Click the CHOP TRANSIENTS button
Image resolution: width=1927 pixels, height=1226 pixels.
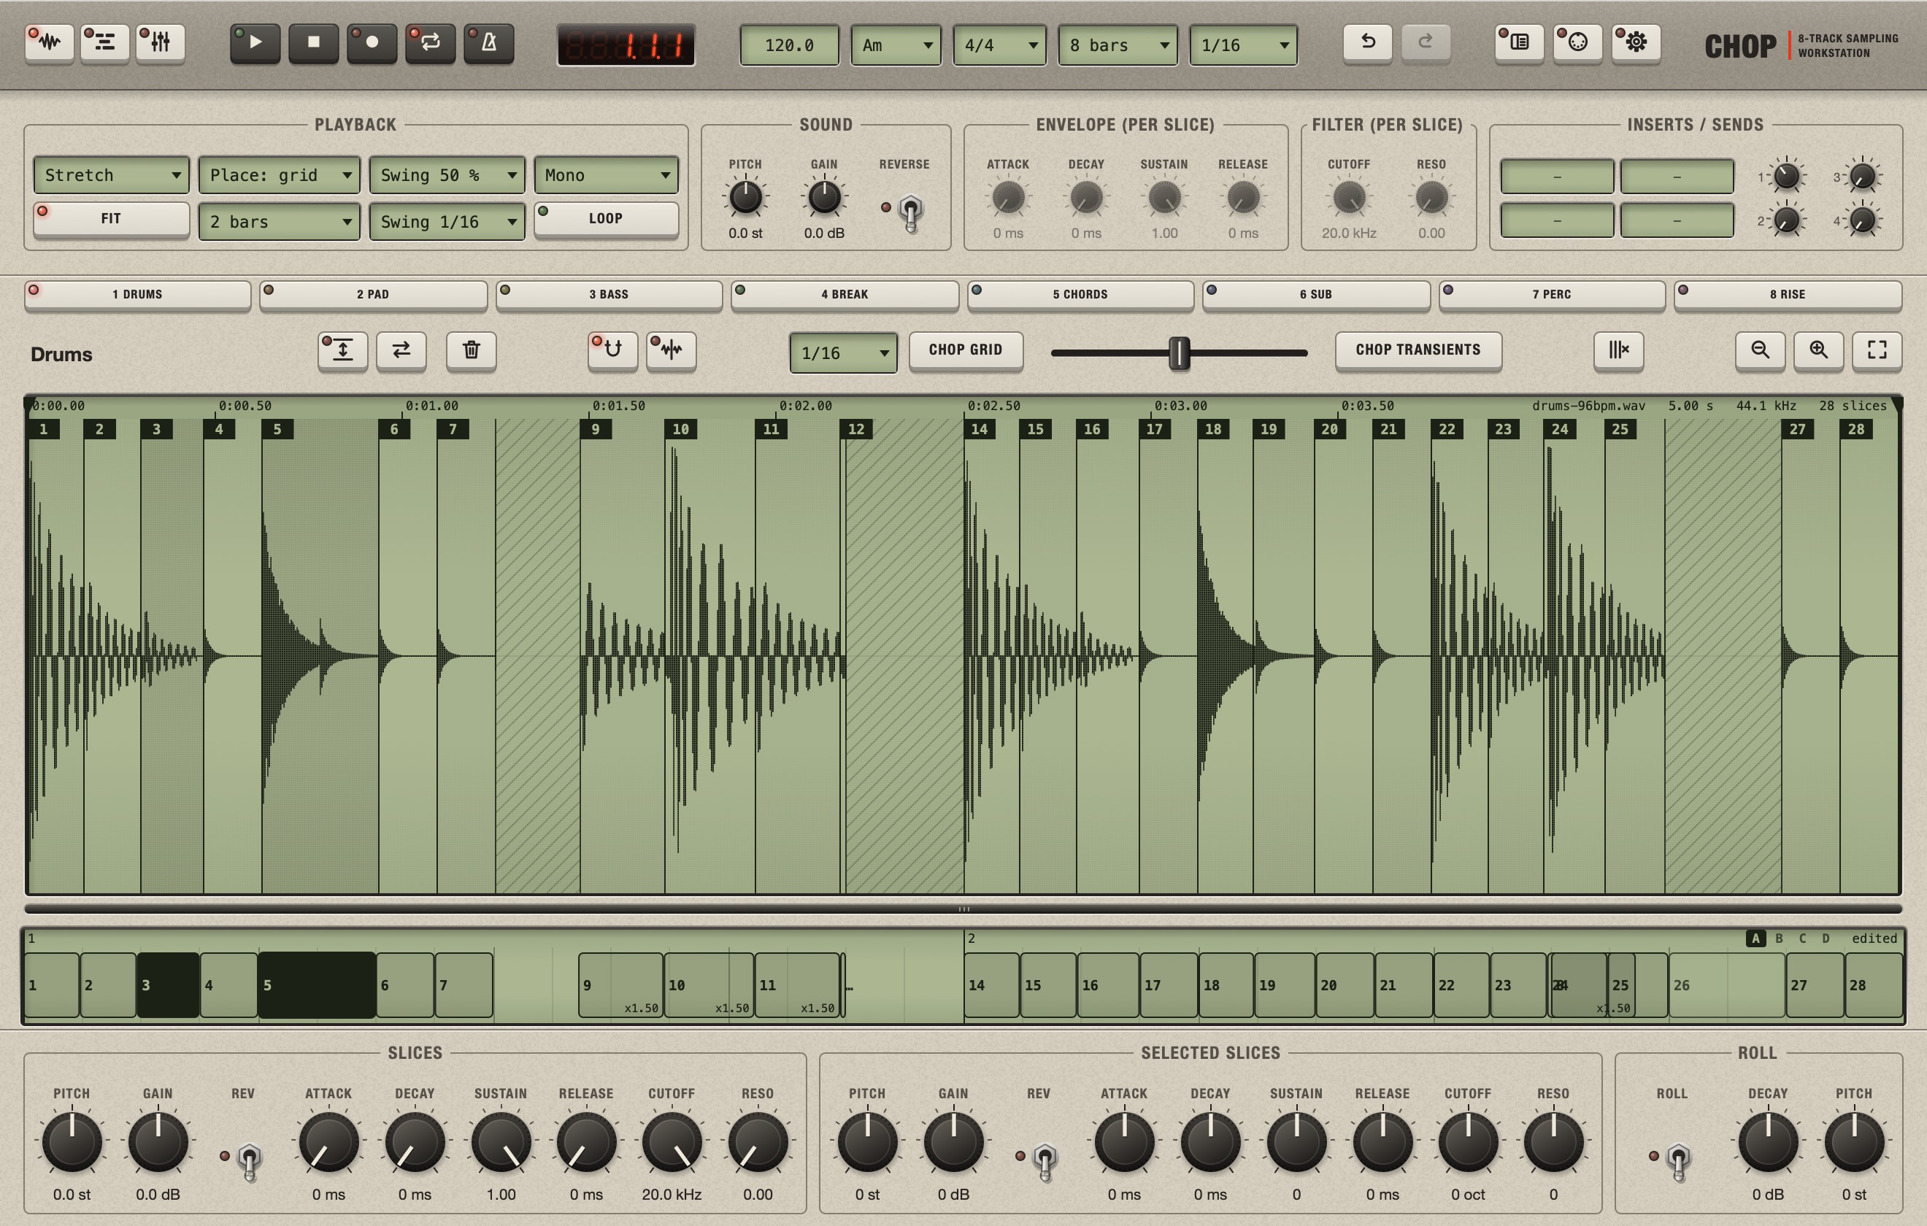pos(1418,350)
